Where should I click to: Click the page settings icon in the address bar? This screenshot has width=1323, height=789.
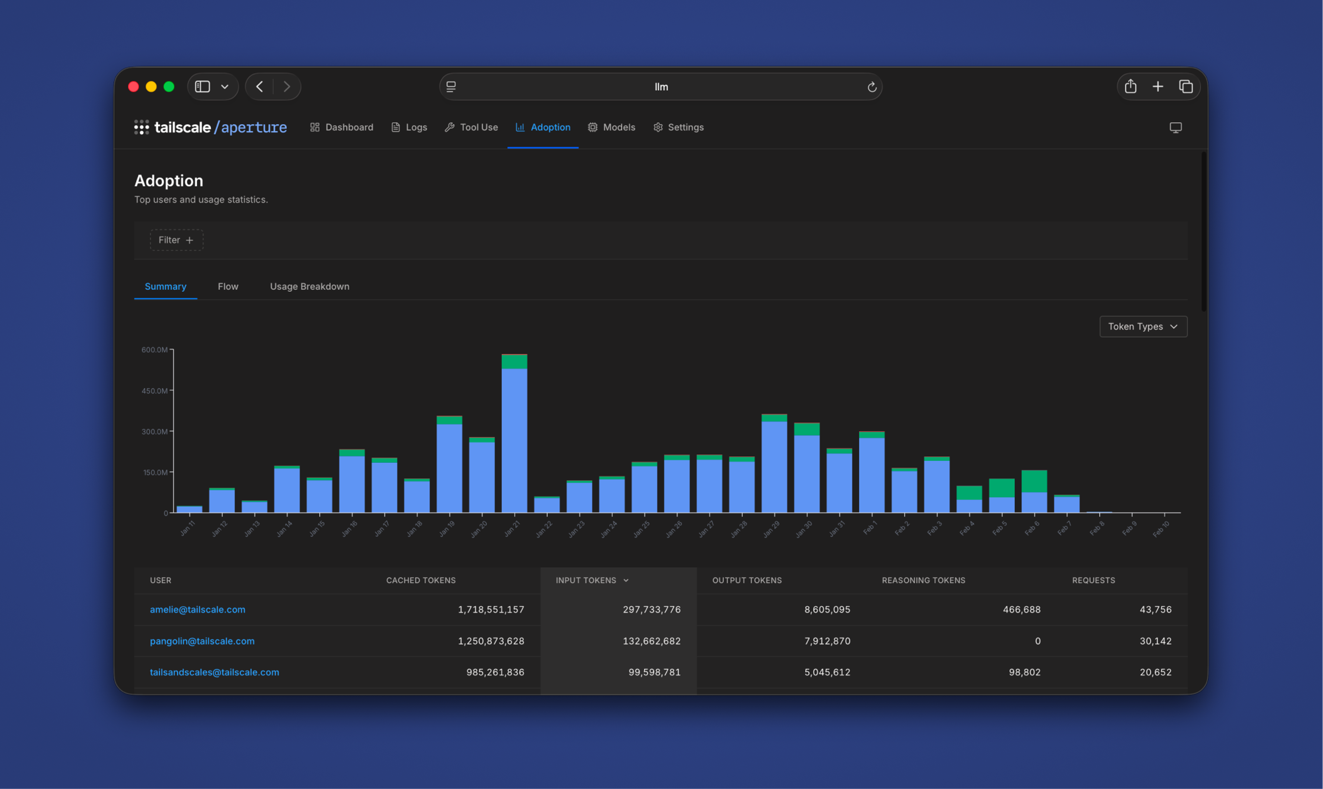tap(451, 87)
